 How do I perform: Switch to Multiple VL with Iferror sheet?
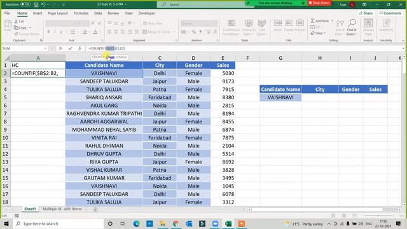(x=62, y=209)
